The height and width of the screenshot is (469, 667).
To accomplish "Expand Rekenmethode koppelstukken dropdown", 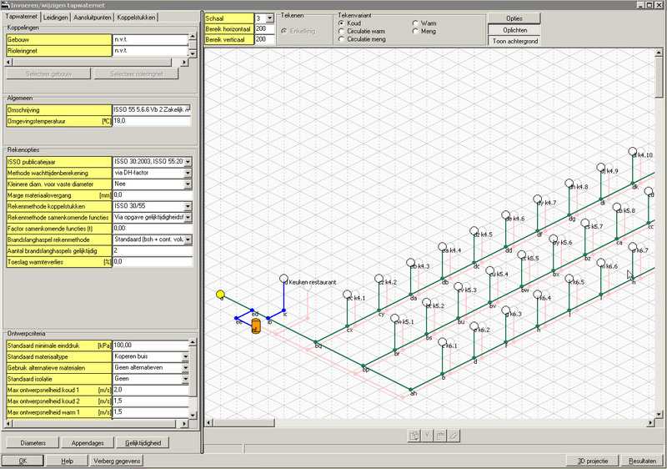I will [188, 206].
